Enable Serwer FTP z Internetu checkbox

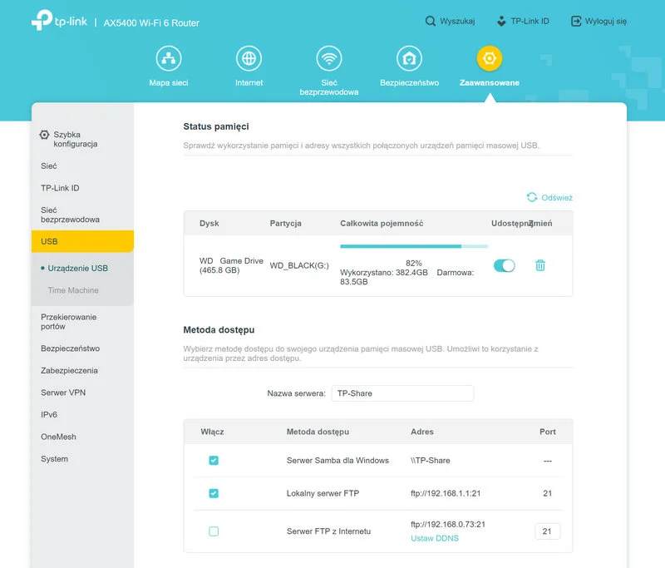214,531
